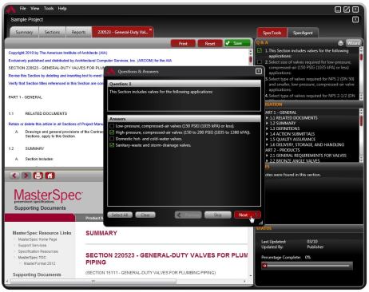369x292 pixels.
Task: Click the Skip button in the dialog
Action: (x=217, y=215)
